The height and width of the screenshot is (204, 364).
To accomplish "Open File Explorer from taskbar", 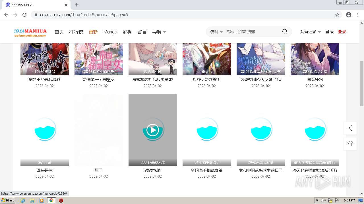I will 32,200.
